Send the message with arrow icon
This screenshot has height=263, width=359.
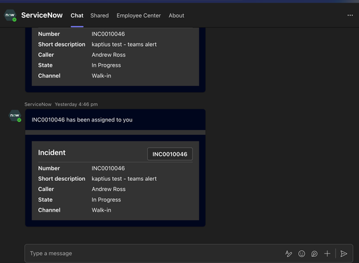tap(344, 254)
